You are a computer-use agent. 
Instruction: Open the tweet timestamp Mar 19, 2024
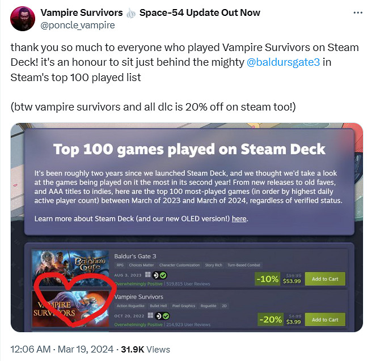coord(86,350)
